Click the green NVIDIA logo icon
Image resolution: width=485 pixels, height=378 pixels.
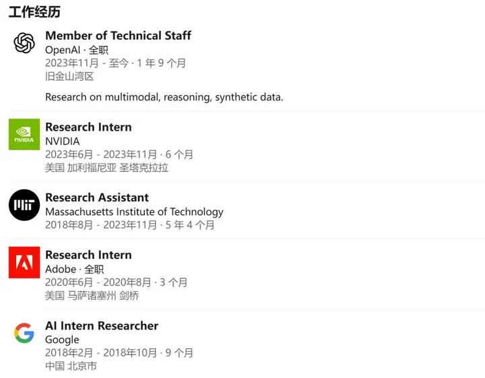pyautogui.click(x=24, y=134)
